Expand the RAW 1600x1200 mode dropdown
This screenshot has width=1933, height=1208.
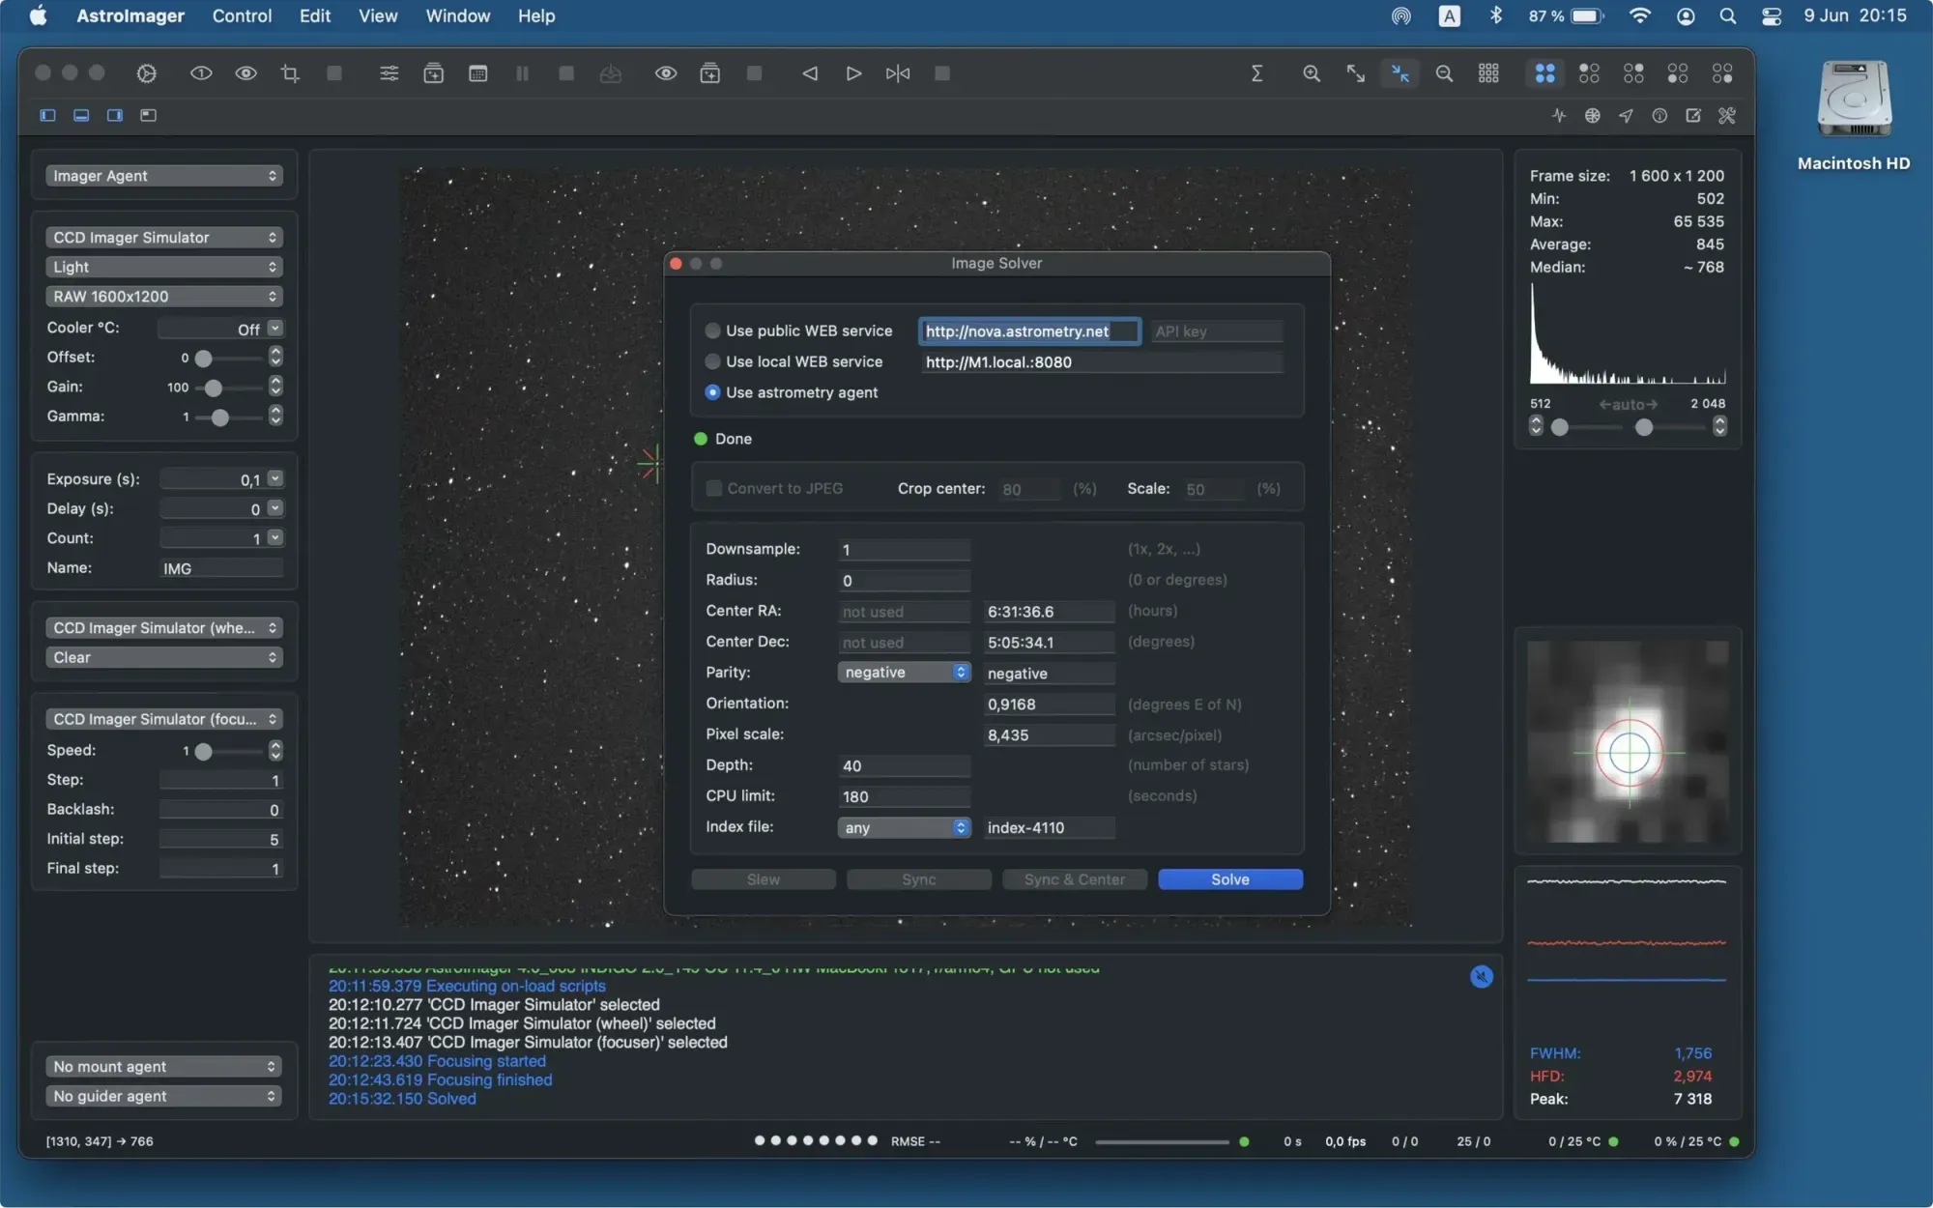click(163, 297)
